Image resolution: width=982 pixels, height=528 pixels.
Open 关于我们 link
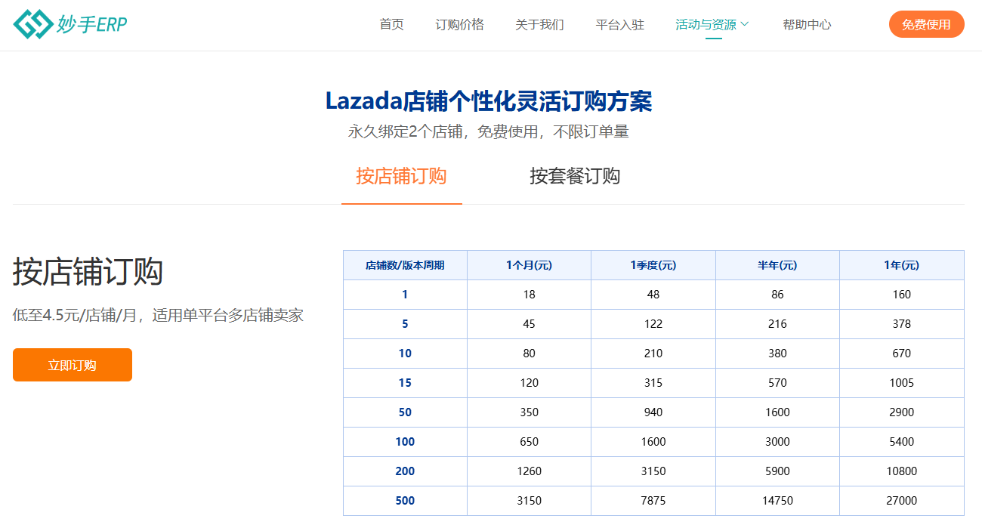[x=539, y=24]
